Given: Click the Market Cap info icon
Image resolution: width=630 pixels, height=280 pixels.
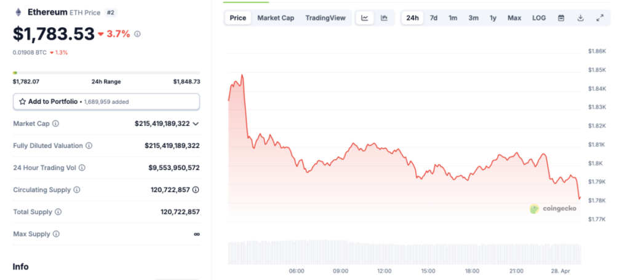Looking at the screenshot, I should pyautogui.click(x=56, y=123).
